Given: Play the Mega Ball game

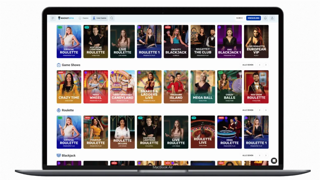Looking at the screenshot, I should point(202,87).
